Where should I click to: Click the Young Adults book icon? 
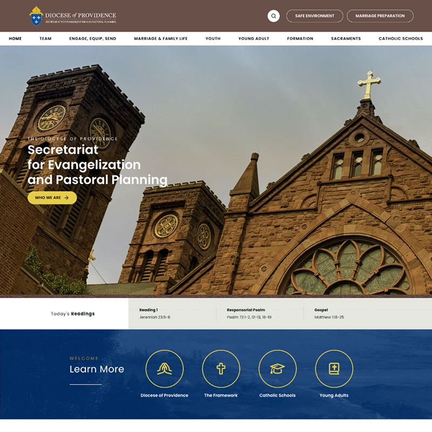click(x=334, y=370)
